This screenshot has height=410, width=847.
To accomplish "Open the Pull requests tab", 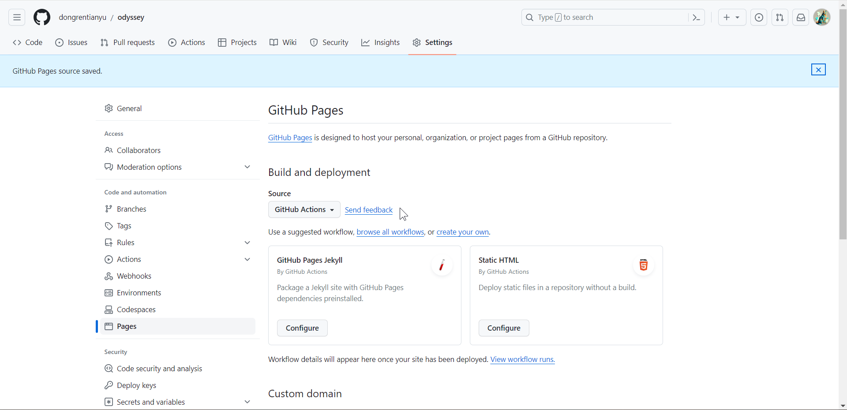I will tap(127, 42).
